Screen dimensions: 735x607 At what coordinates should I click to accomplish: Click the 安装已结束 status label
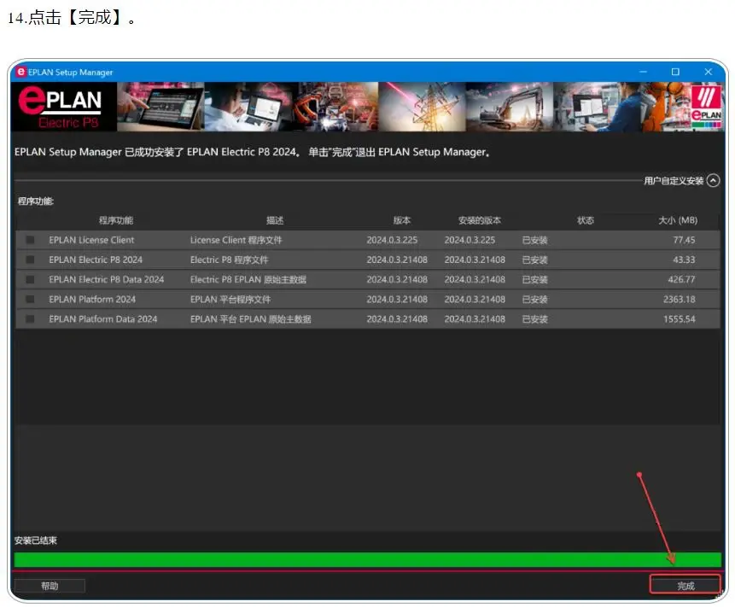pyautogui.click(x=36, y=540)
